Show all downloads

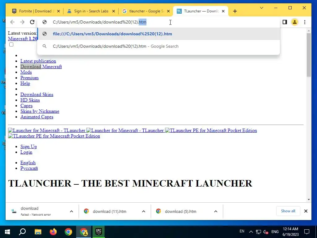[x=288, y=211]
